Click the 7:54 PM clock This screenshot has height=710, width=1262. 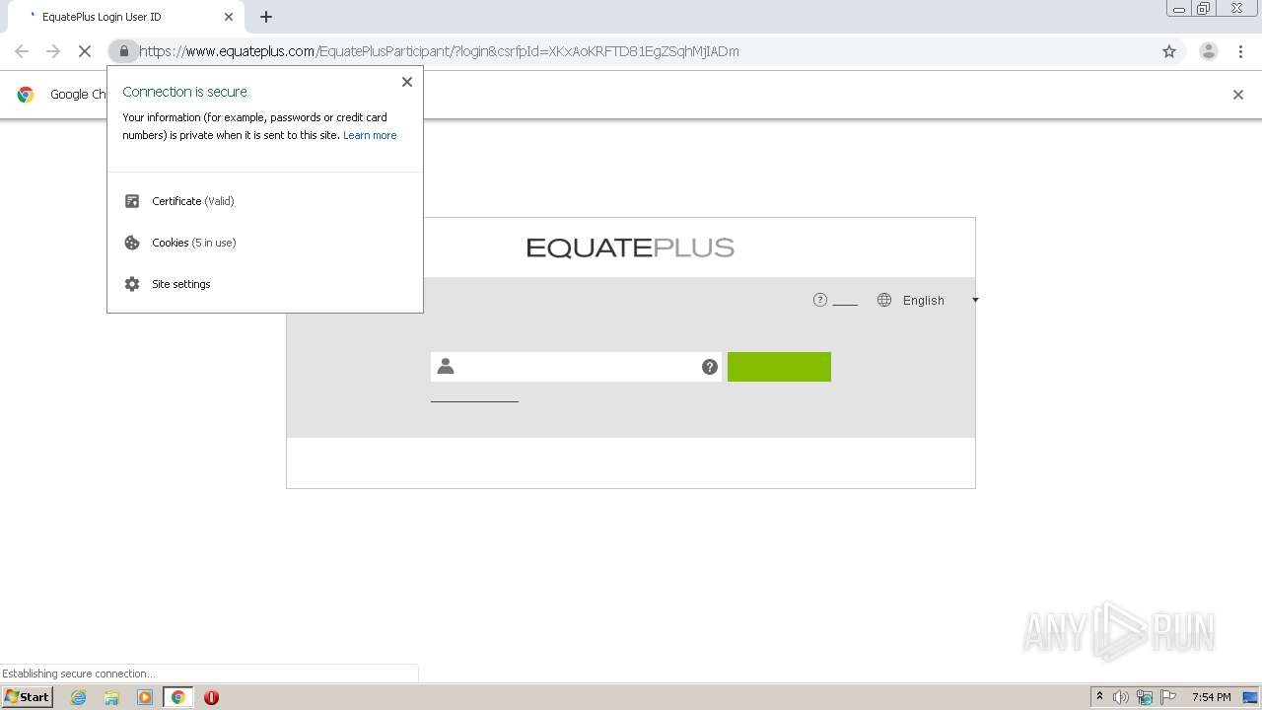pyautogui.click(x=1211, y=697)
